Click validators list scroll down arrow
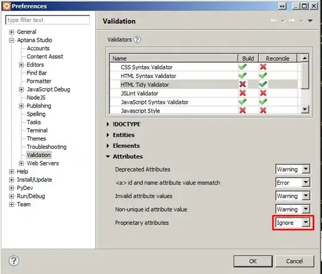The image size is (322, 274). pyautogui.click(x=305, y=109)
